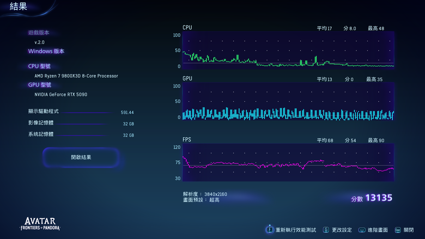Click the Esc key icon
425x239 pixels.
pyautogui.click(x=398, y=230)
